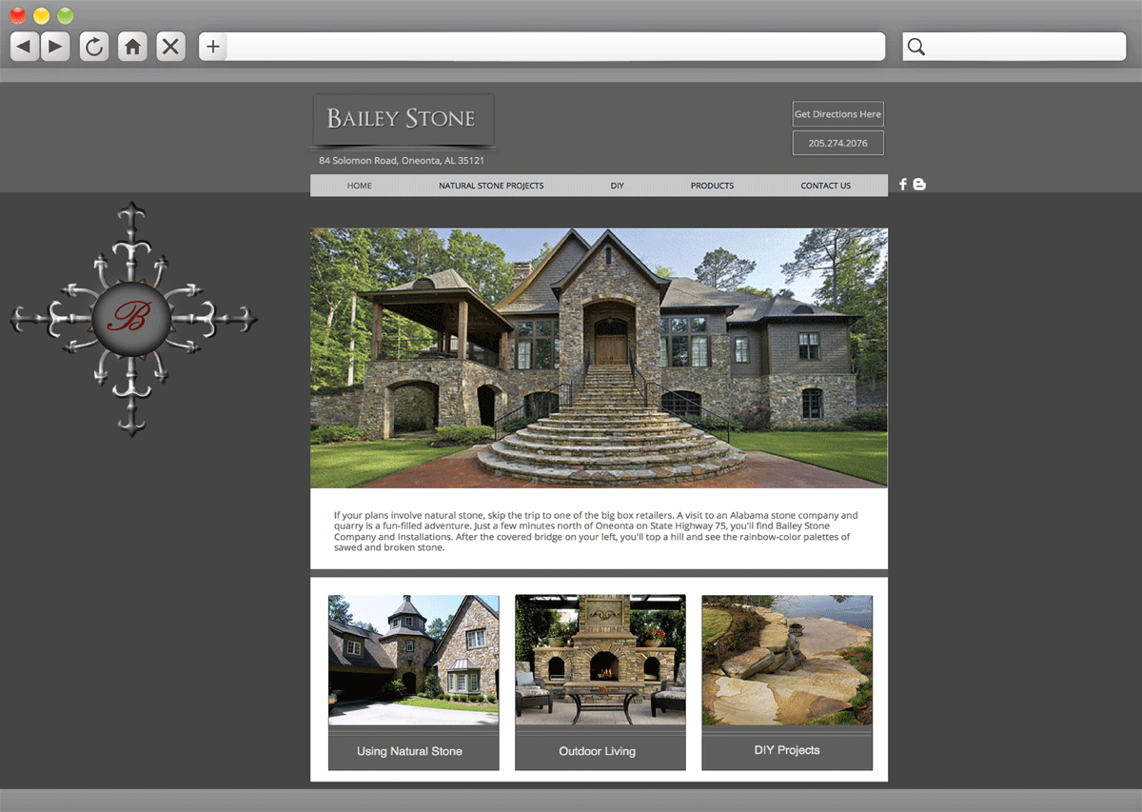
Task: Open the CONTACT US menu item
Action: [826, 186]
